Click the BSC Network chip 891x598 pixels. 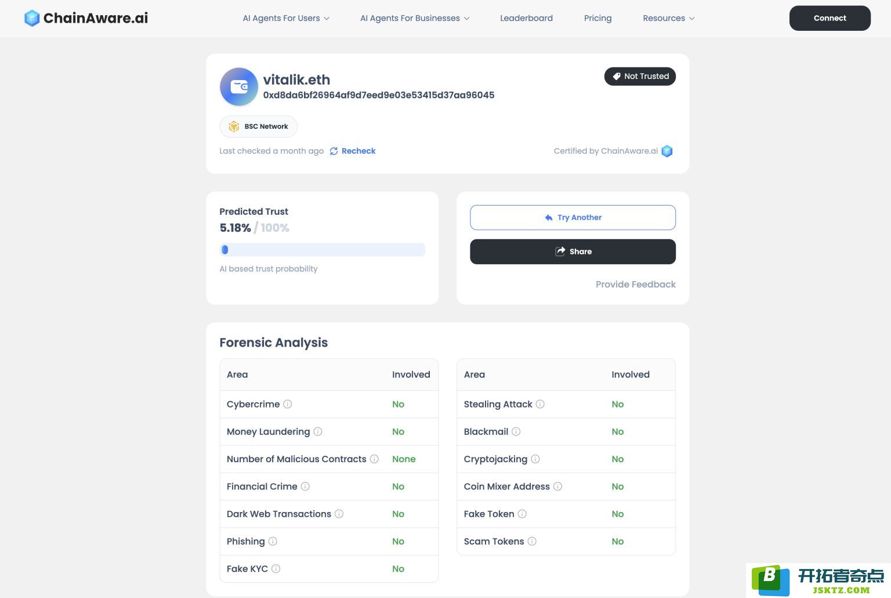pos(258,127)
